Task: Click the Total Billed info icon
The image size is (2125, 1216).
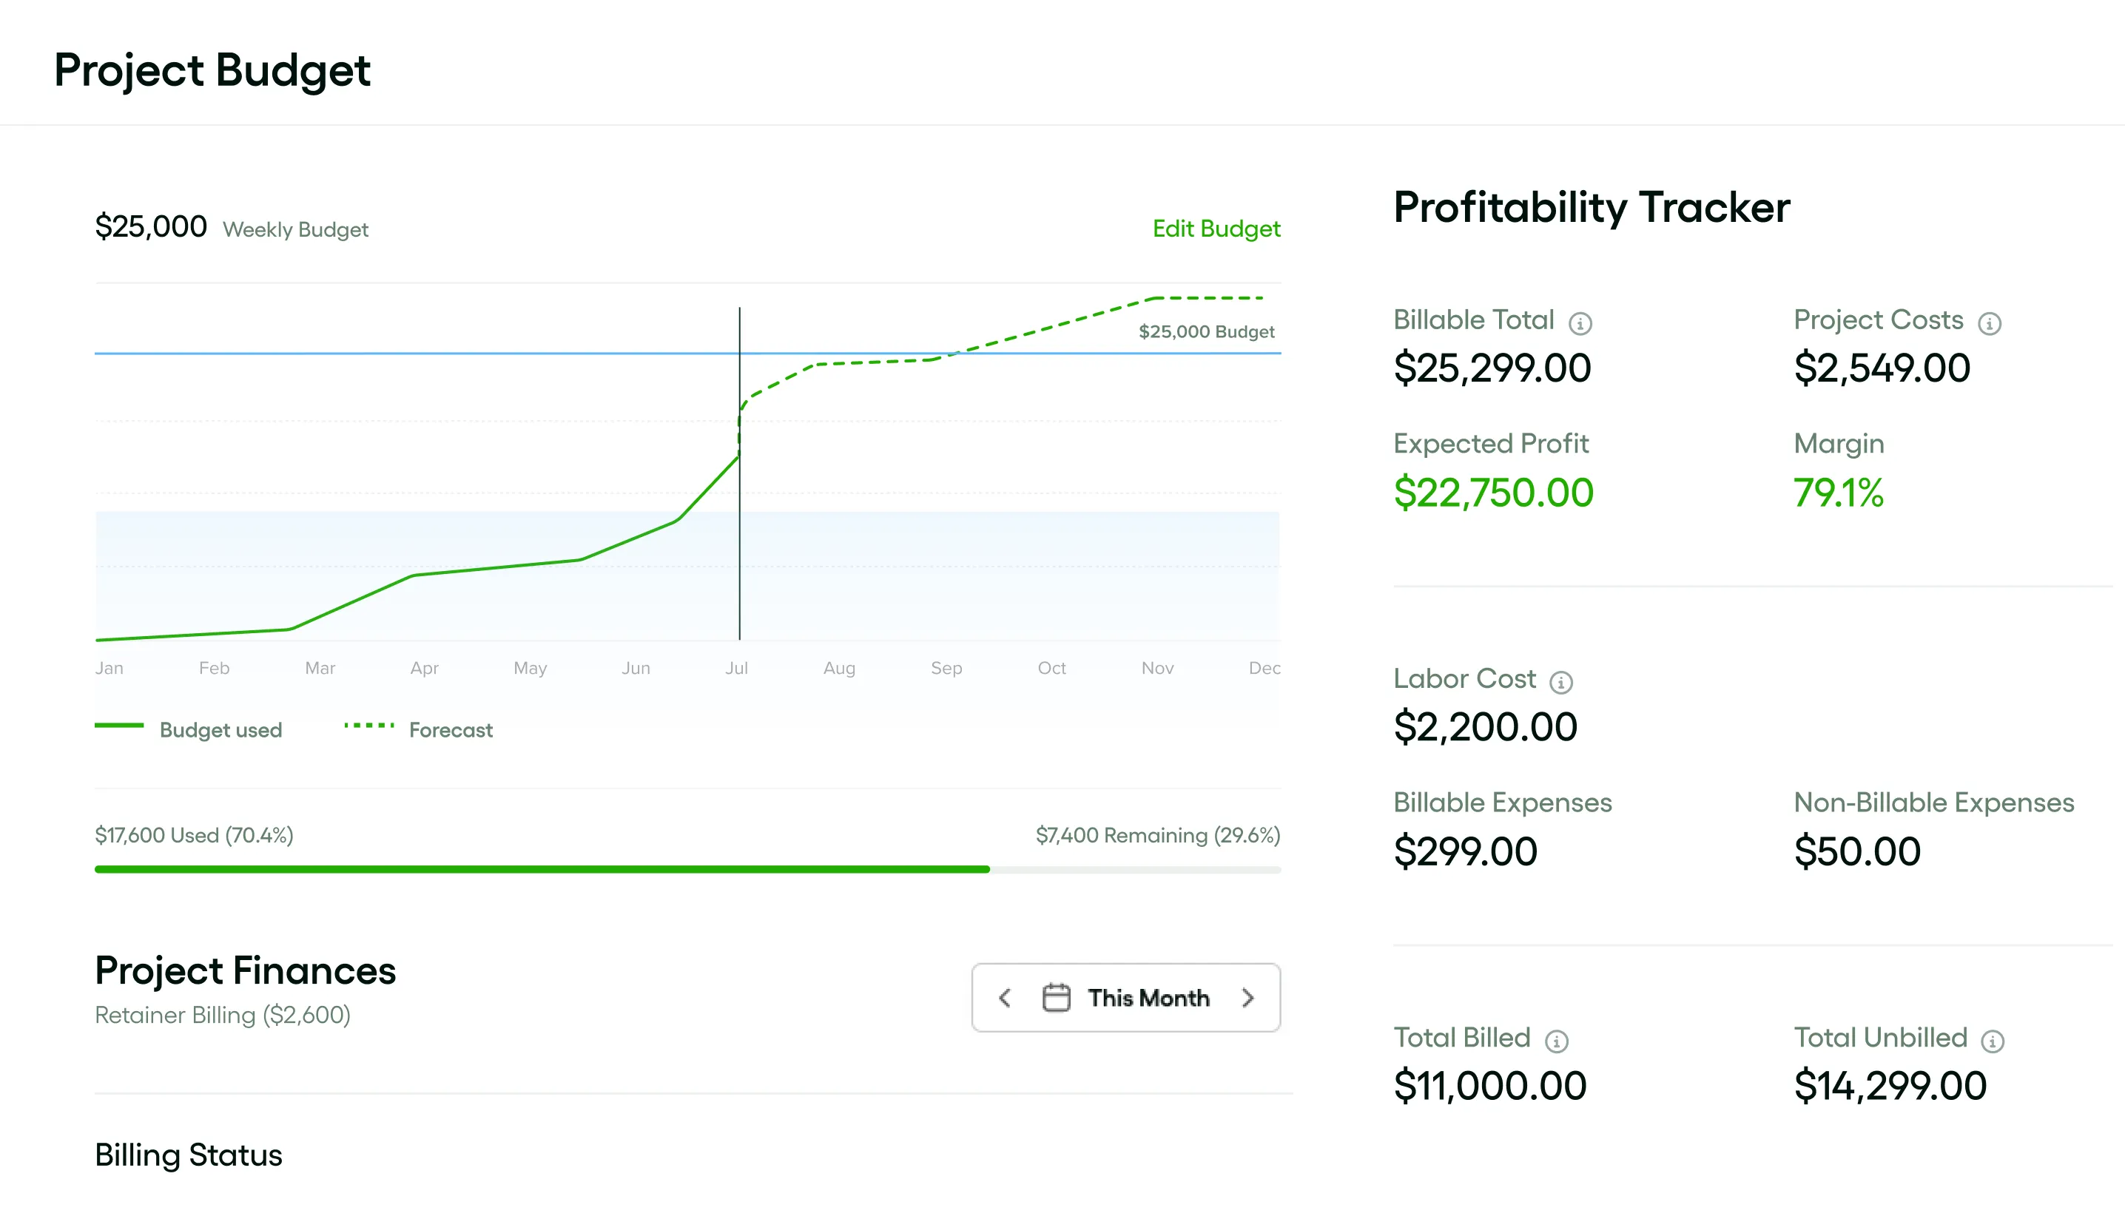Action: 1556,1041
